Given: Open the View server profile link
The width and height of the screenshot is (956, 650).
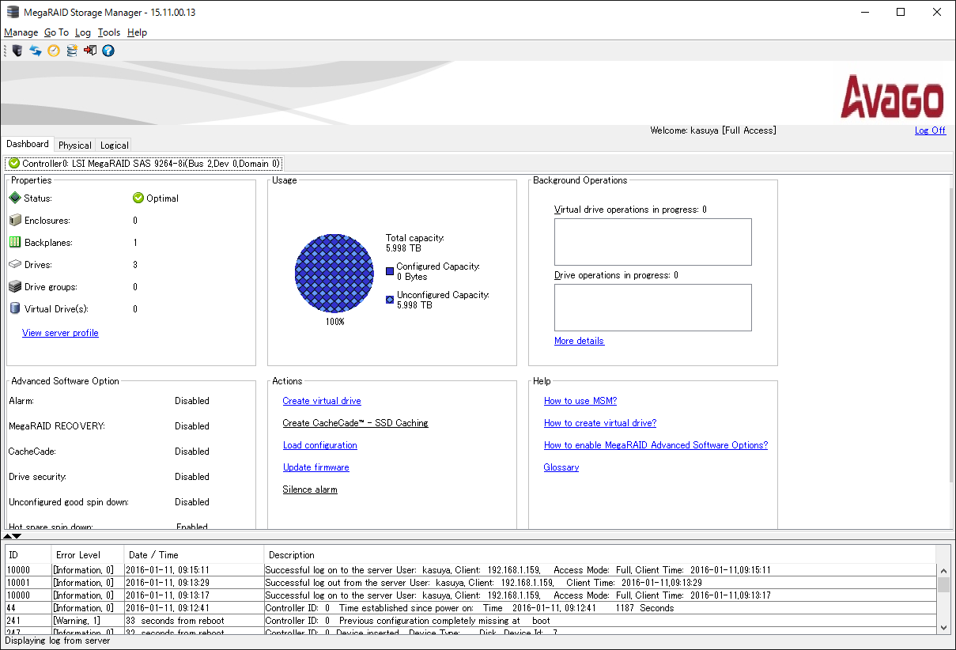Looking at the screenshot, I should (x=60, y=333).
